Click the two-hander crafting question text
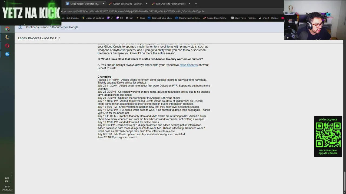Viewport: 346px width, 194px height. click(x=150, y=59)
